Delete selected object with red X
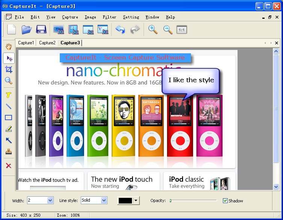Screen dimensions: 283x220 point(9,166)
